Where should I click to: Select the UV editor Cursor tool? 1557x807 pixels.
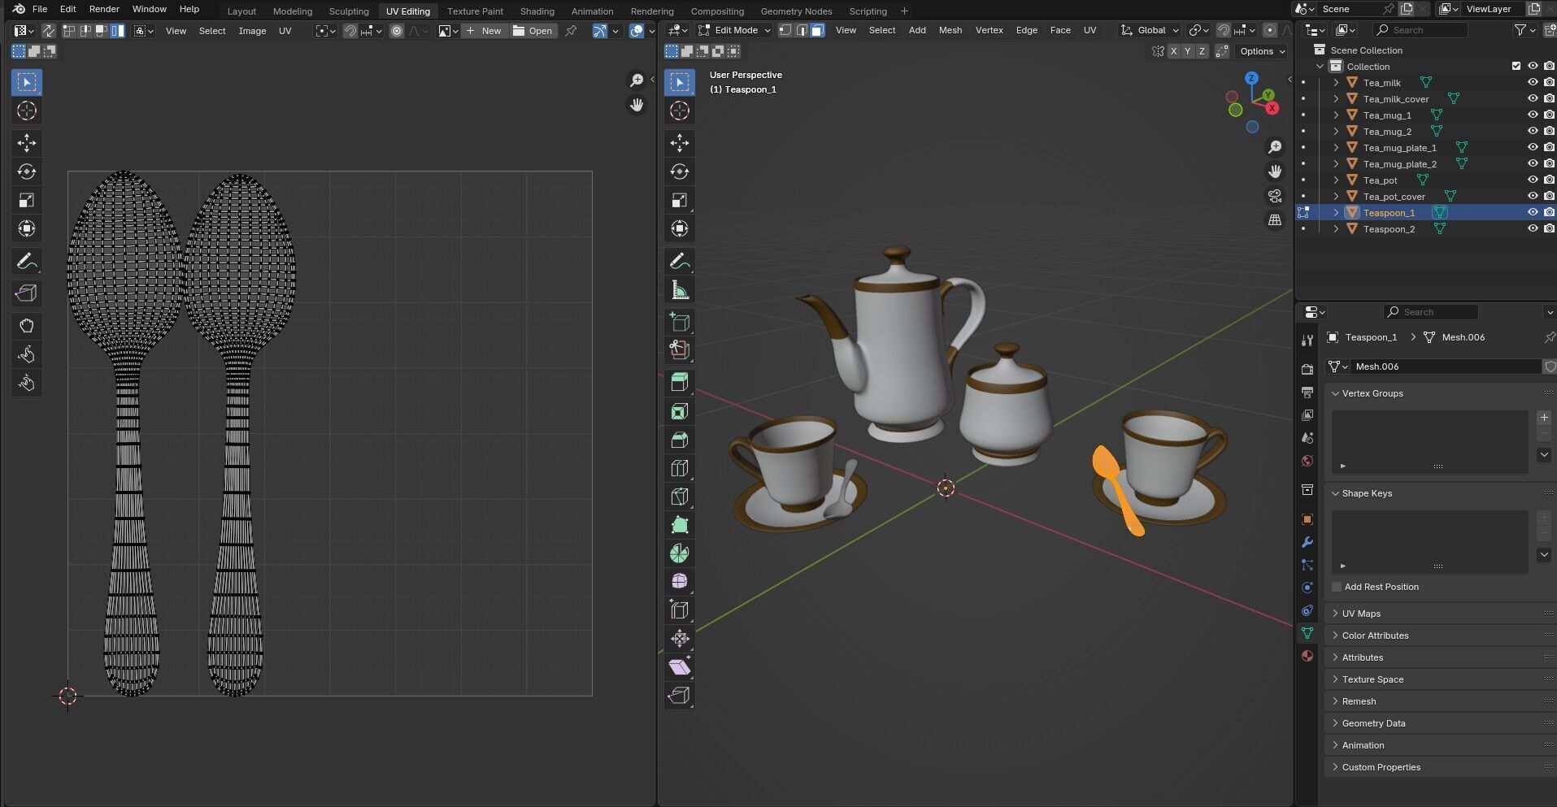(x=27, y=111)
